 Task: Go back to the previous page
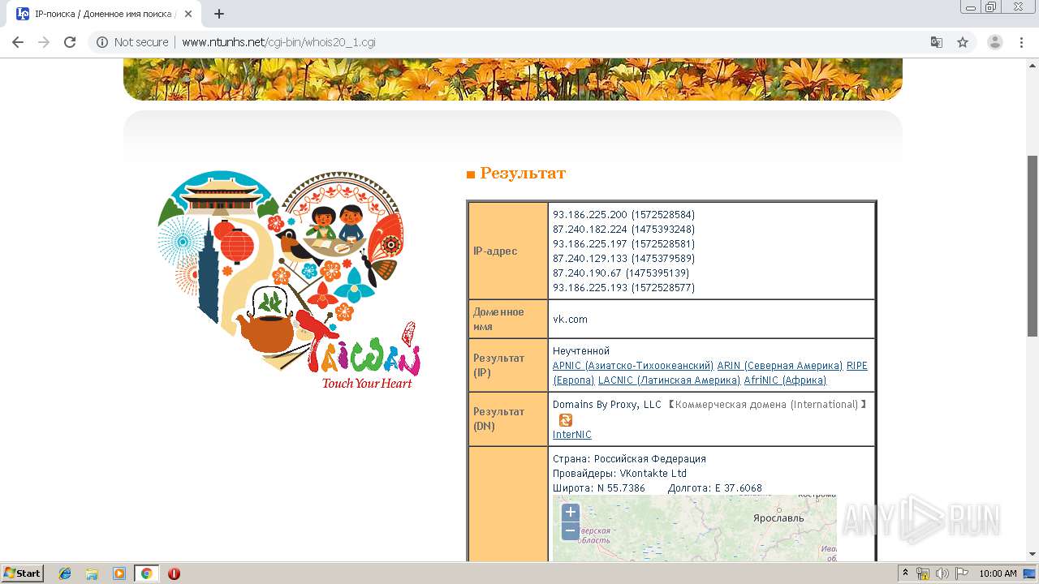pos(18,42)
